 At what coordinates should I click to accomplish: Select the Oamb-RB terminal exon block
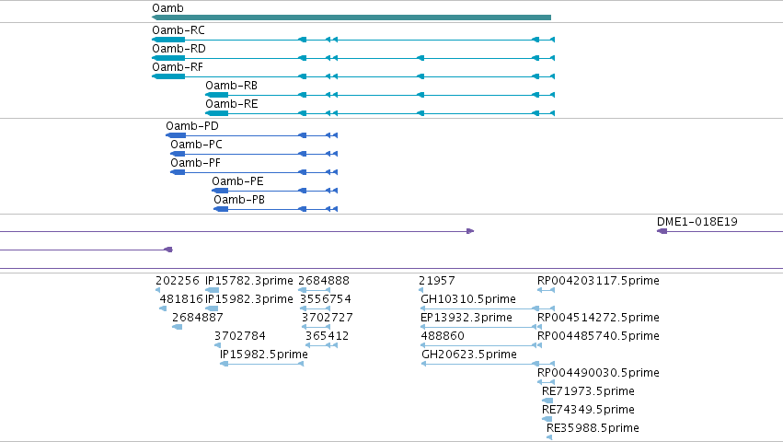(217, 95)
